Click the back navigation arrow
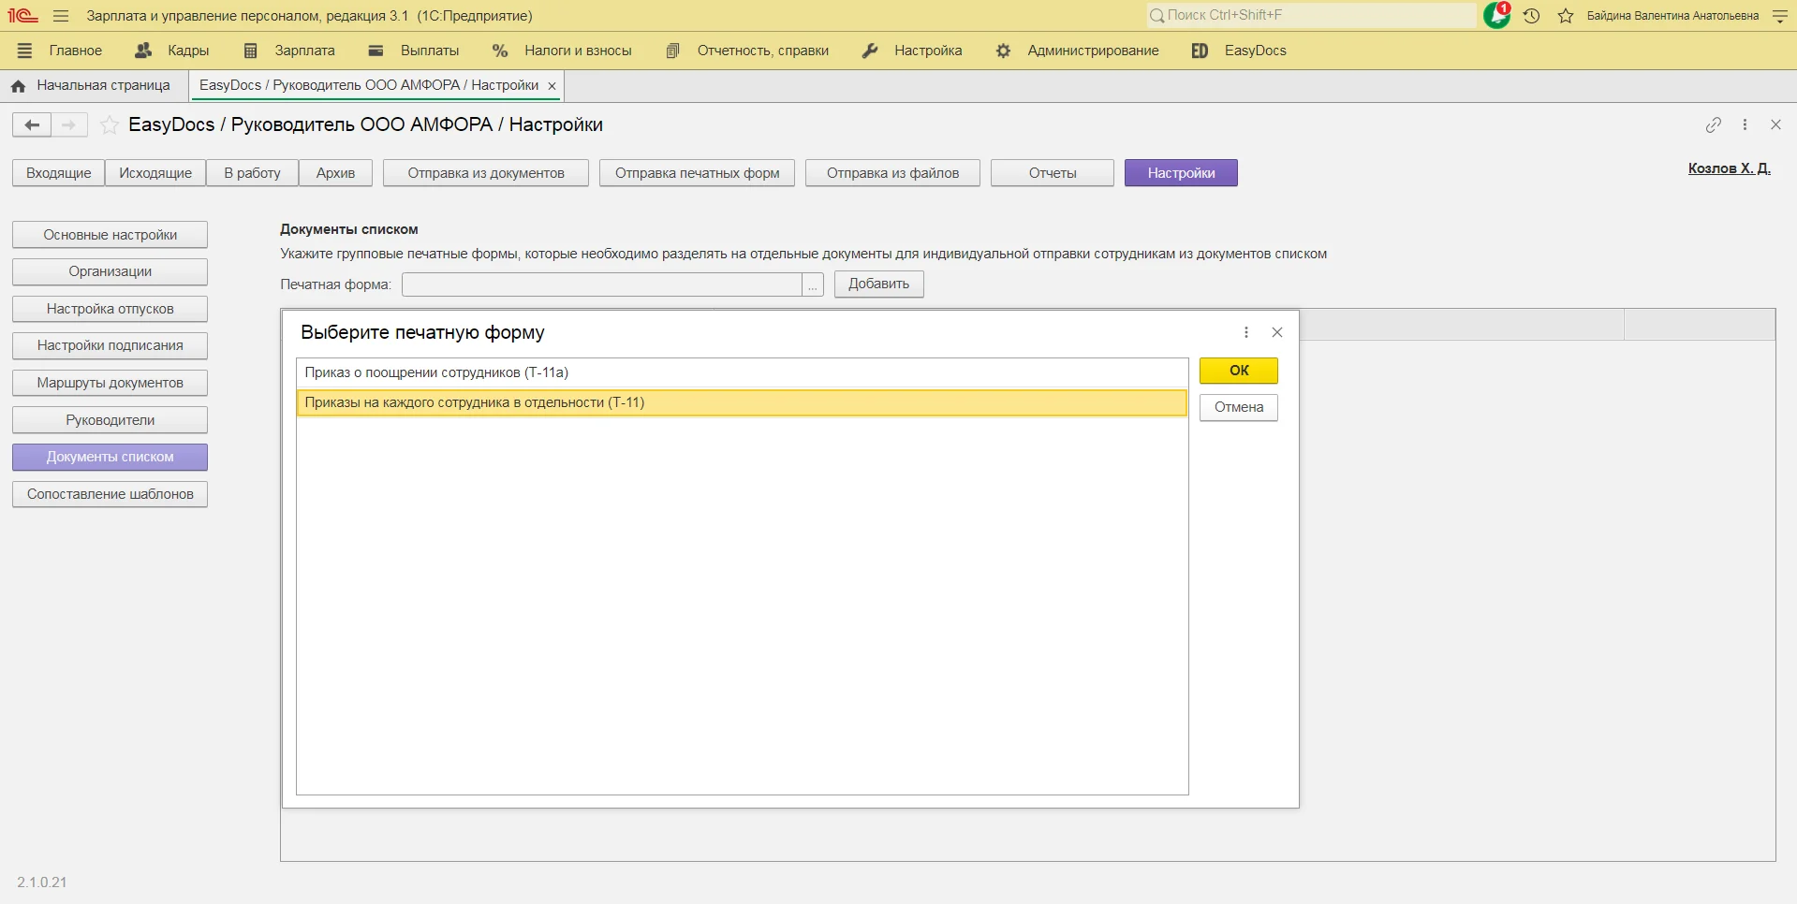The height and width of the screenshot is (904, 1797). click(32, 124)
